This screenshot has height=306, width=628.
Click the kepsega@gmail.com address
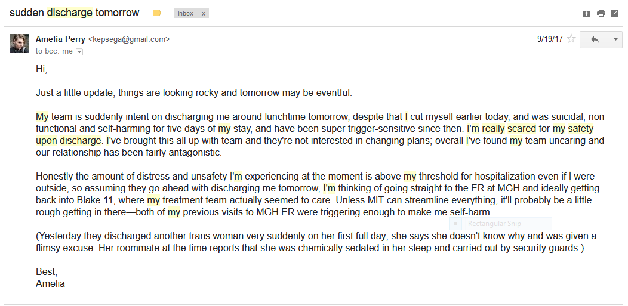[x=128, y=39]
